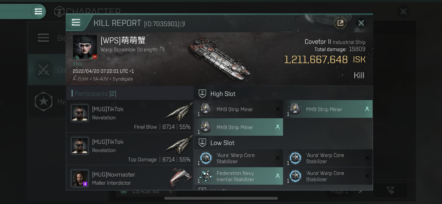Select the highlighted MK9 Strip Miner on right

tap(328, 109)
